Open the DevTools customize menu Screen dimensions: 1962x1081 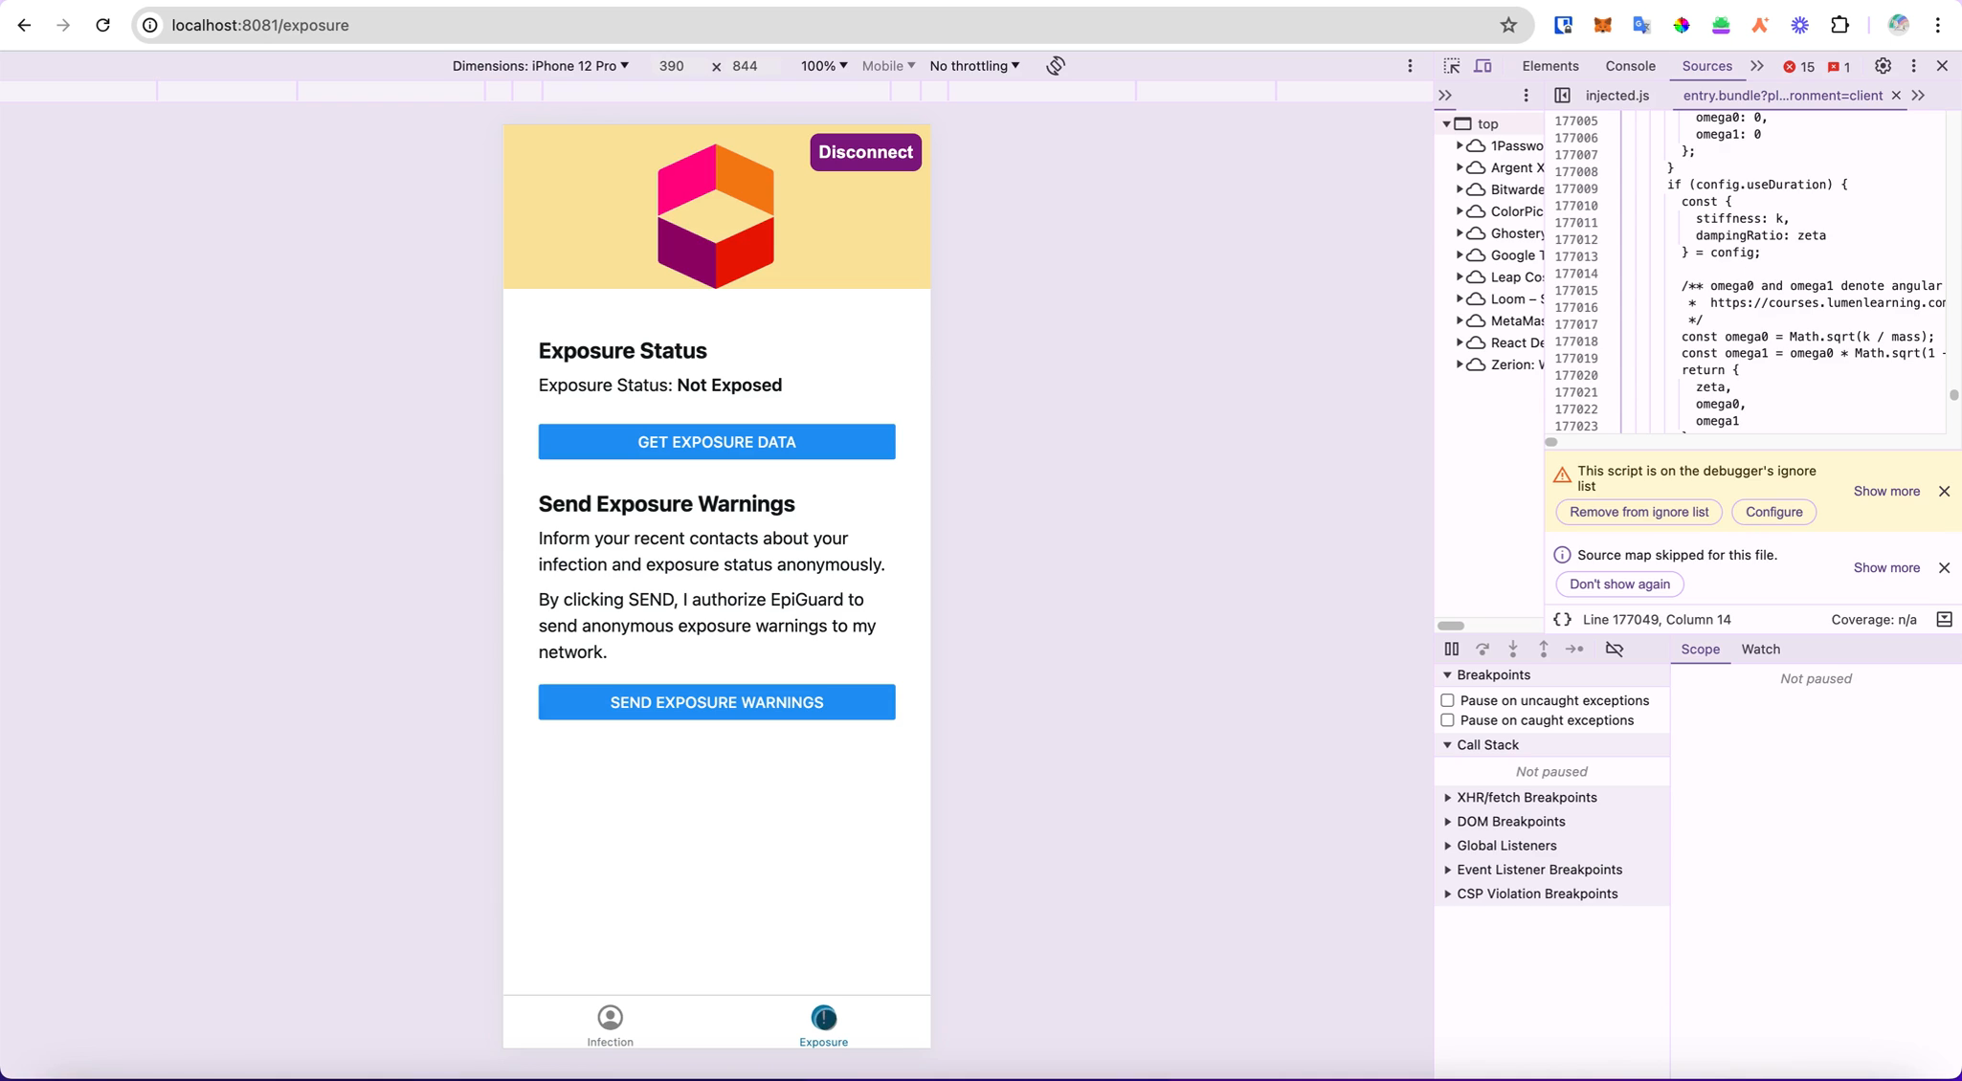pyautogui.click(x=1913, y=66)
